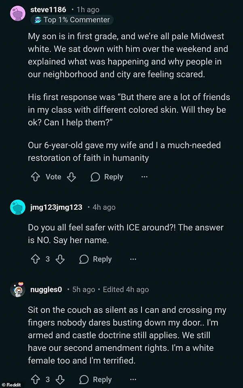Click jmg123jmg123's teal globe avatar
The height and width of the screenshot is (388, 243).
point(17,207)
